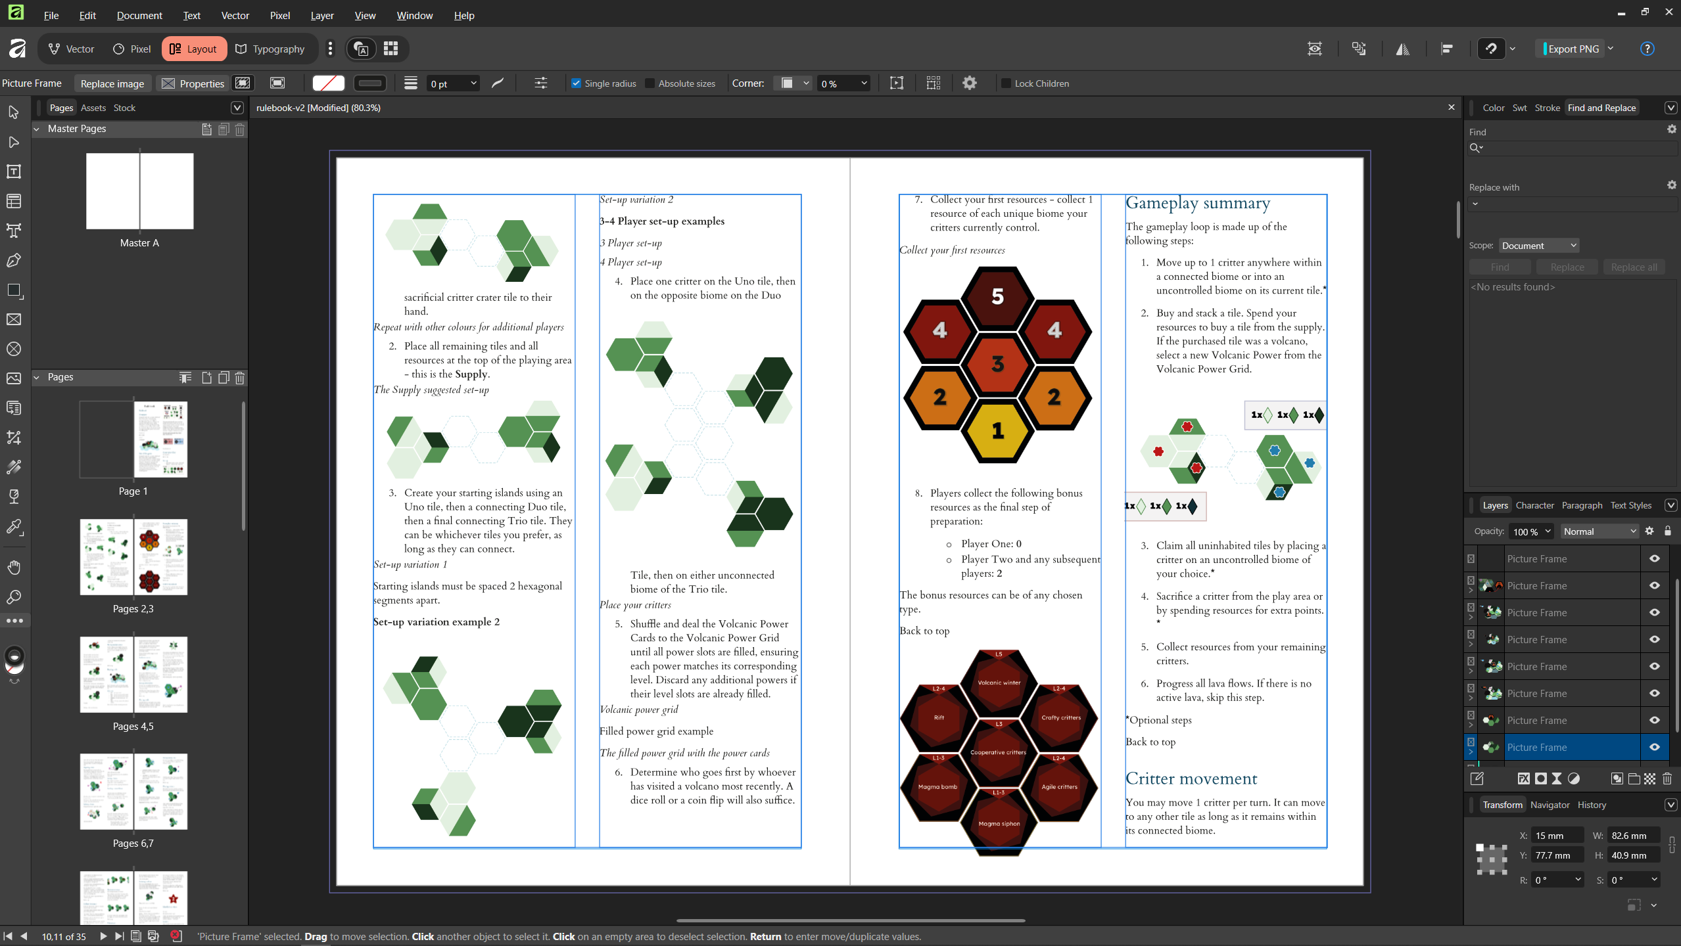This screenshot has width=1681, height=946.
Task: Click the fill colour swatch in toolbar
Action: point(328,83)
